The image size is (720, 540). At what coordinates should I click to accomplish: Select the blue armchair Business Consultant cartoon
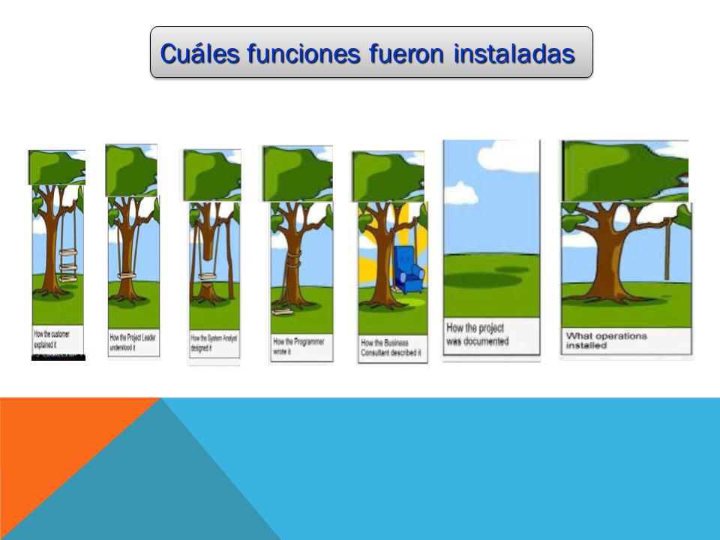(390, 257)
